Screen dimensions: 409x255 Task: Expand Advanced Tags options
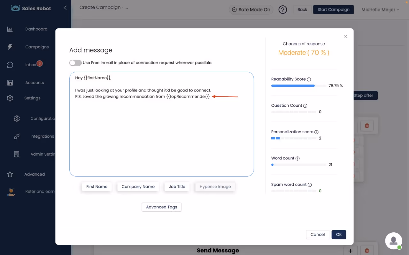[x=161, y=207]
